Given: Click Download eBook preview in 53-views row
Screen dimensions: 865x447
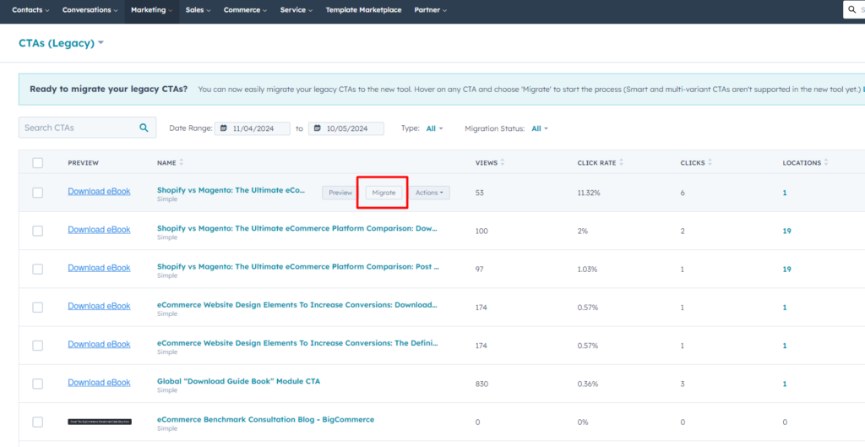Looking at the screenshot, I should [x=100, y=192].
